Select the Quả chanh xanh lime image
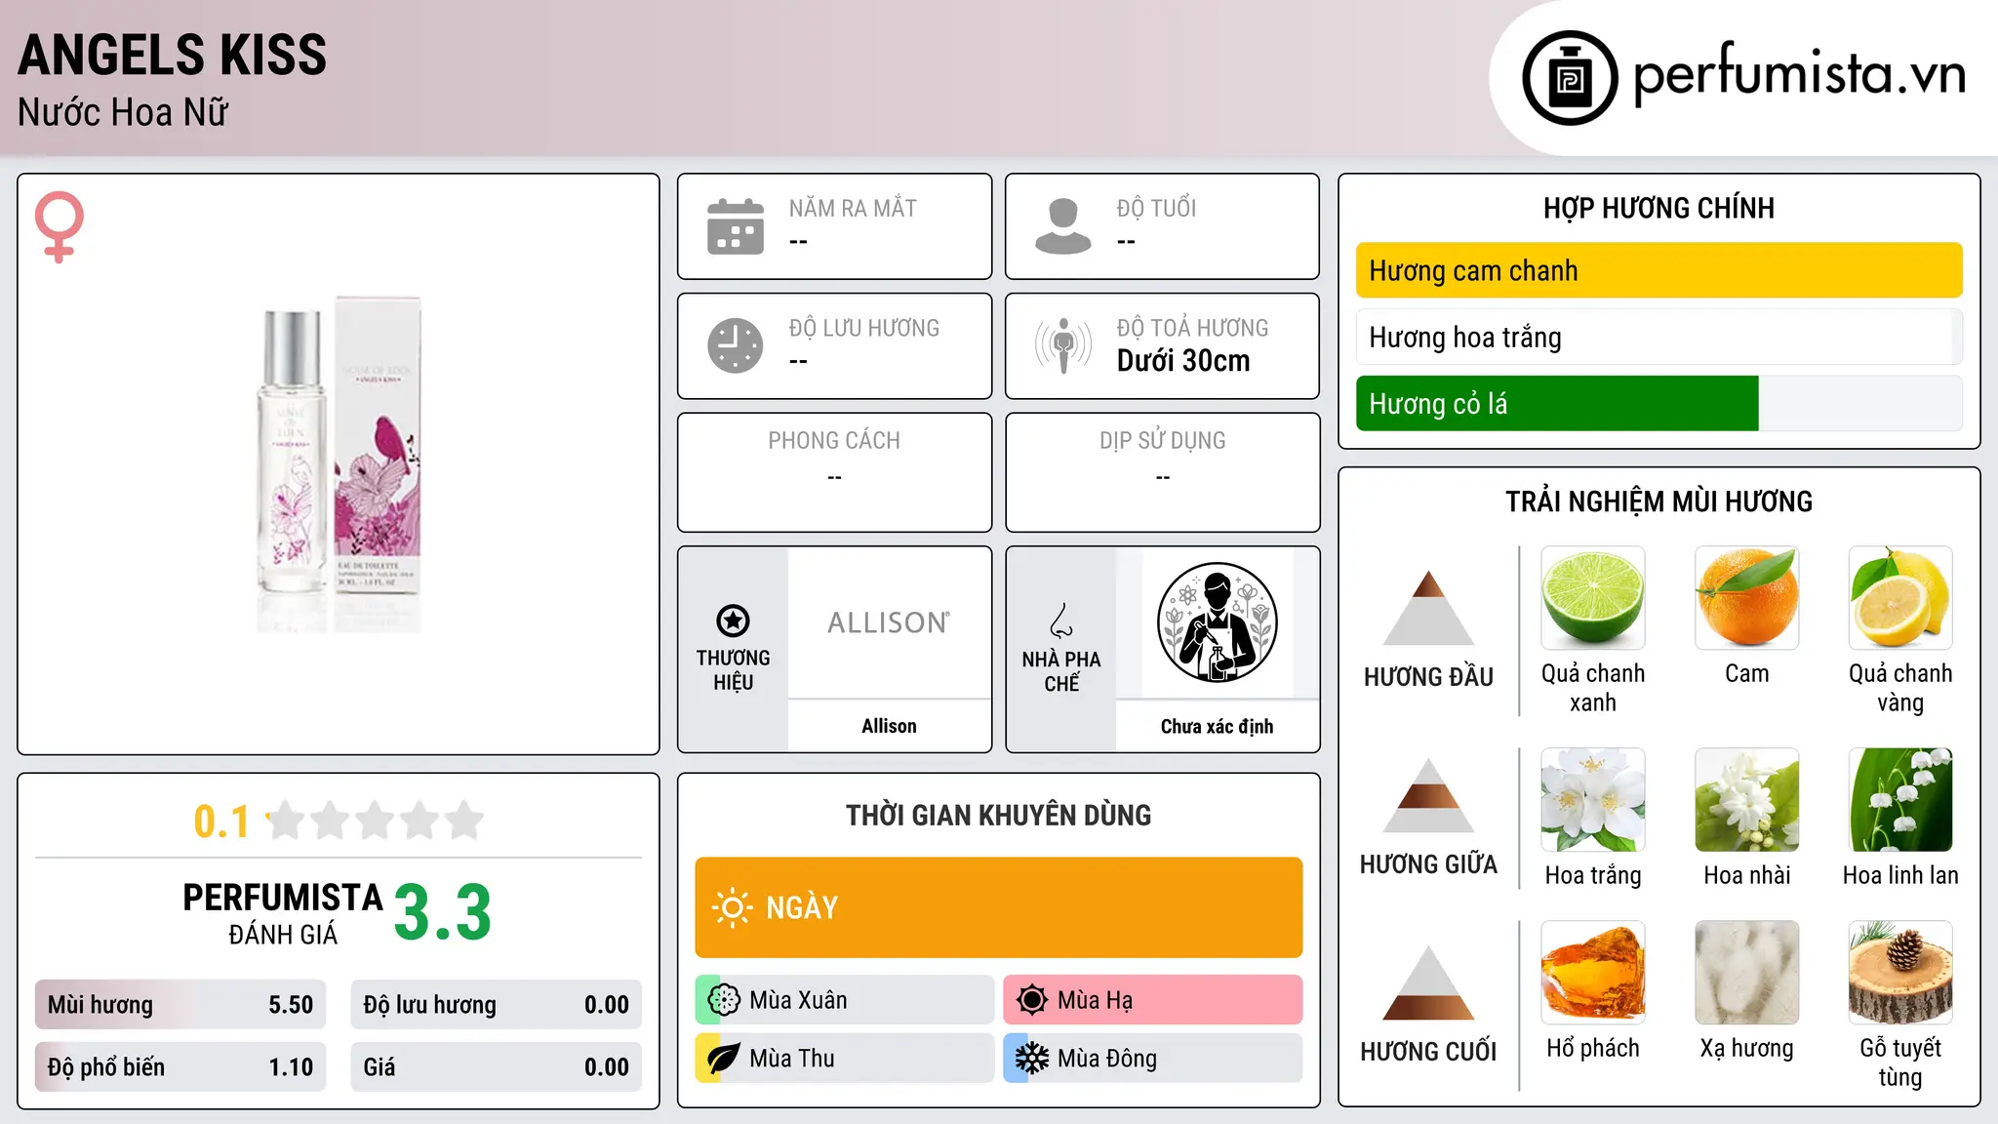The image size is (1998, 1124). tap(1593, 598)
